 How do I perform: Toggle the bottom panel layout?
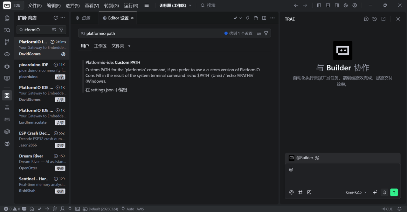pos(328,5)
